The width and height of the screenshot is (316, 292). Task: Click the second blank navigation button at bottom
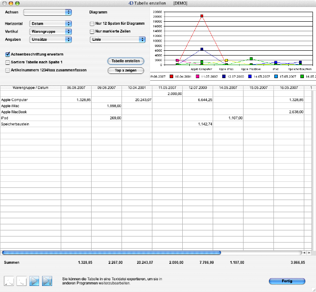click(21, 281)
